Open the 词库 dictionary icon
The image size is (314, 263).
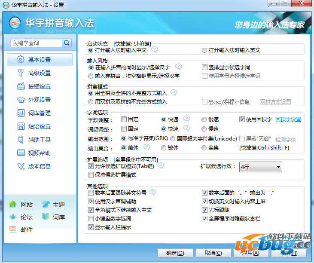tap(45, 217)
